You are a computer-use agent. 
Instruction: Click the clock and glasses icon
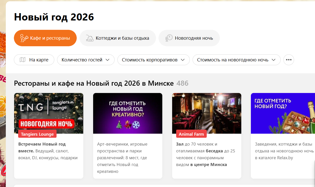click(x=169, y=38)
